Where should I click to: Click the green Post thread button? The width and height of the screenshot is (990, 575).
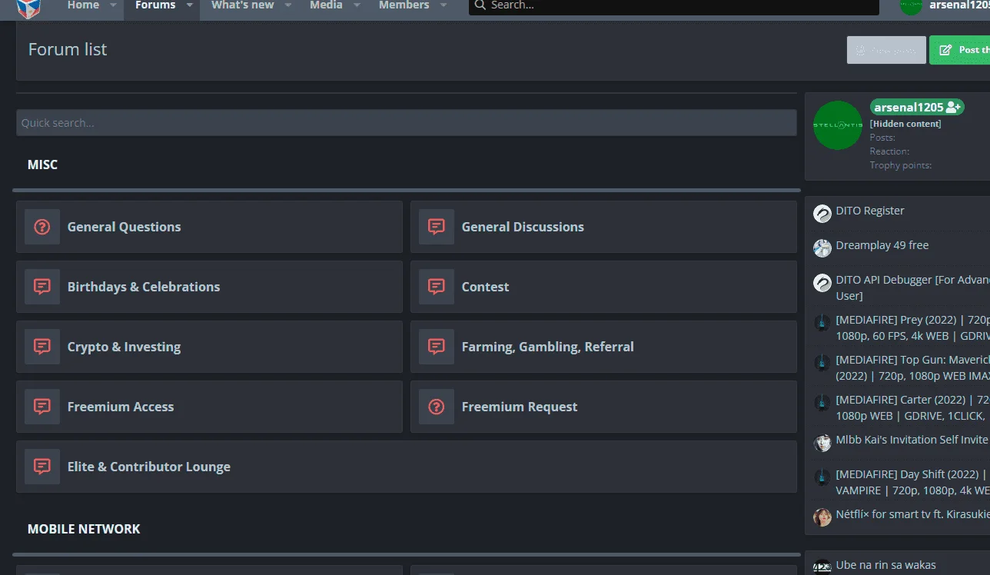pyautogui.click(x=959, y=50)
